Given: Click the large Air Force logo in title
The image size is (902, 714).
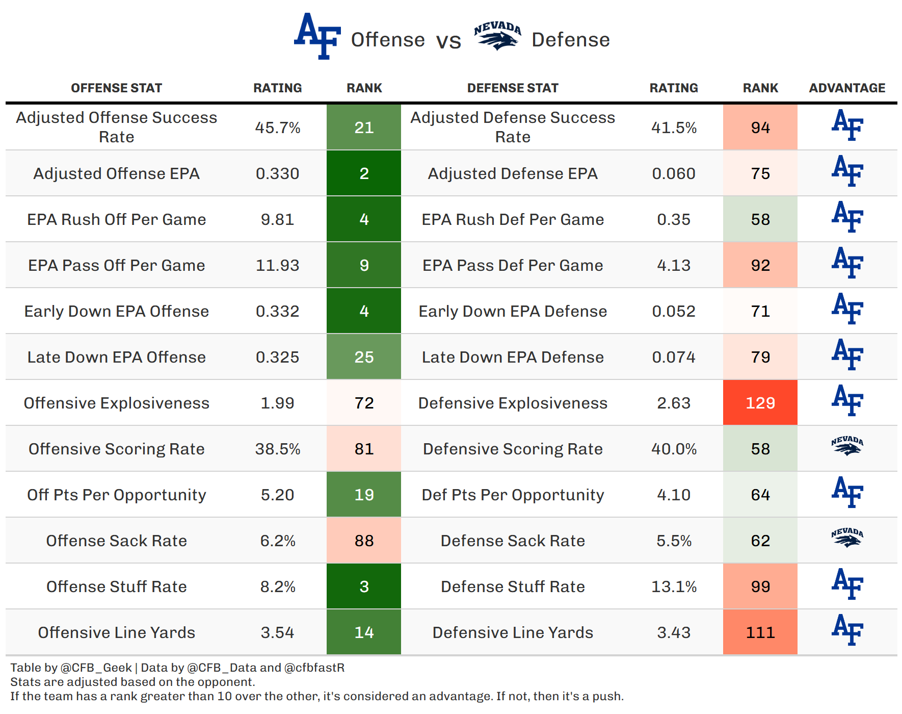Looking at the screenshot, I should pyautogui.click(x=317, y=36).
